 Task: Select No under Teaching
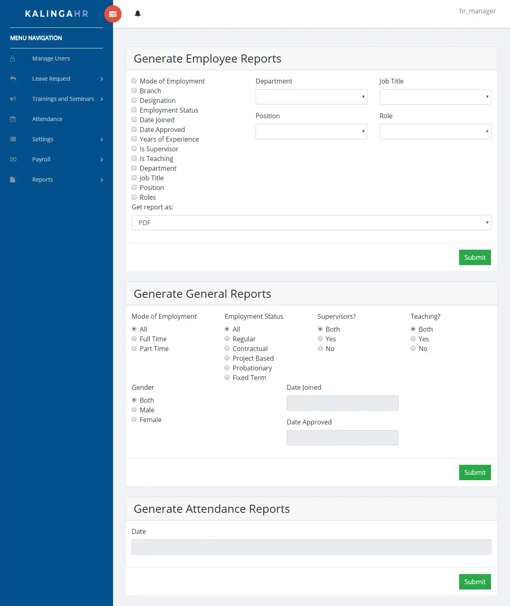[x=413, y=348]
